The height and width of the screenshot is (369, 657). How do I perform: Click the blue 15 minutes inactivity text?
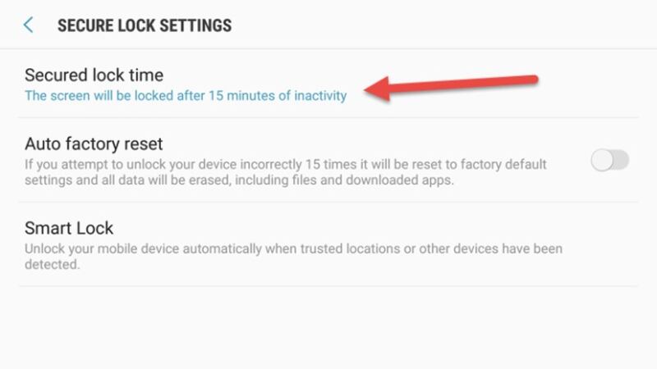point(186,95)
